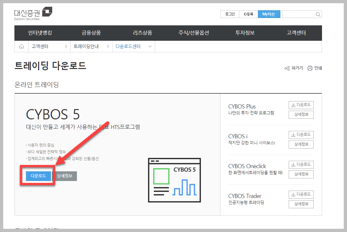347x232 pixels.
Task: Download CYBOS Trader
Action: [301, 194]
